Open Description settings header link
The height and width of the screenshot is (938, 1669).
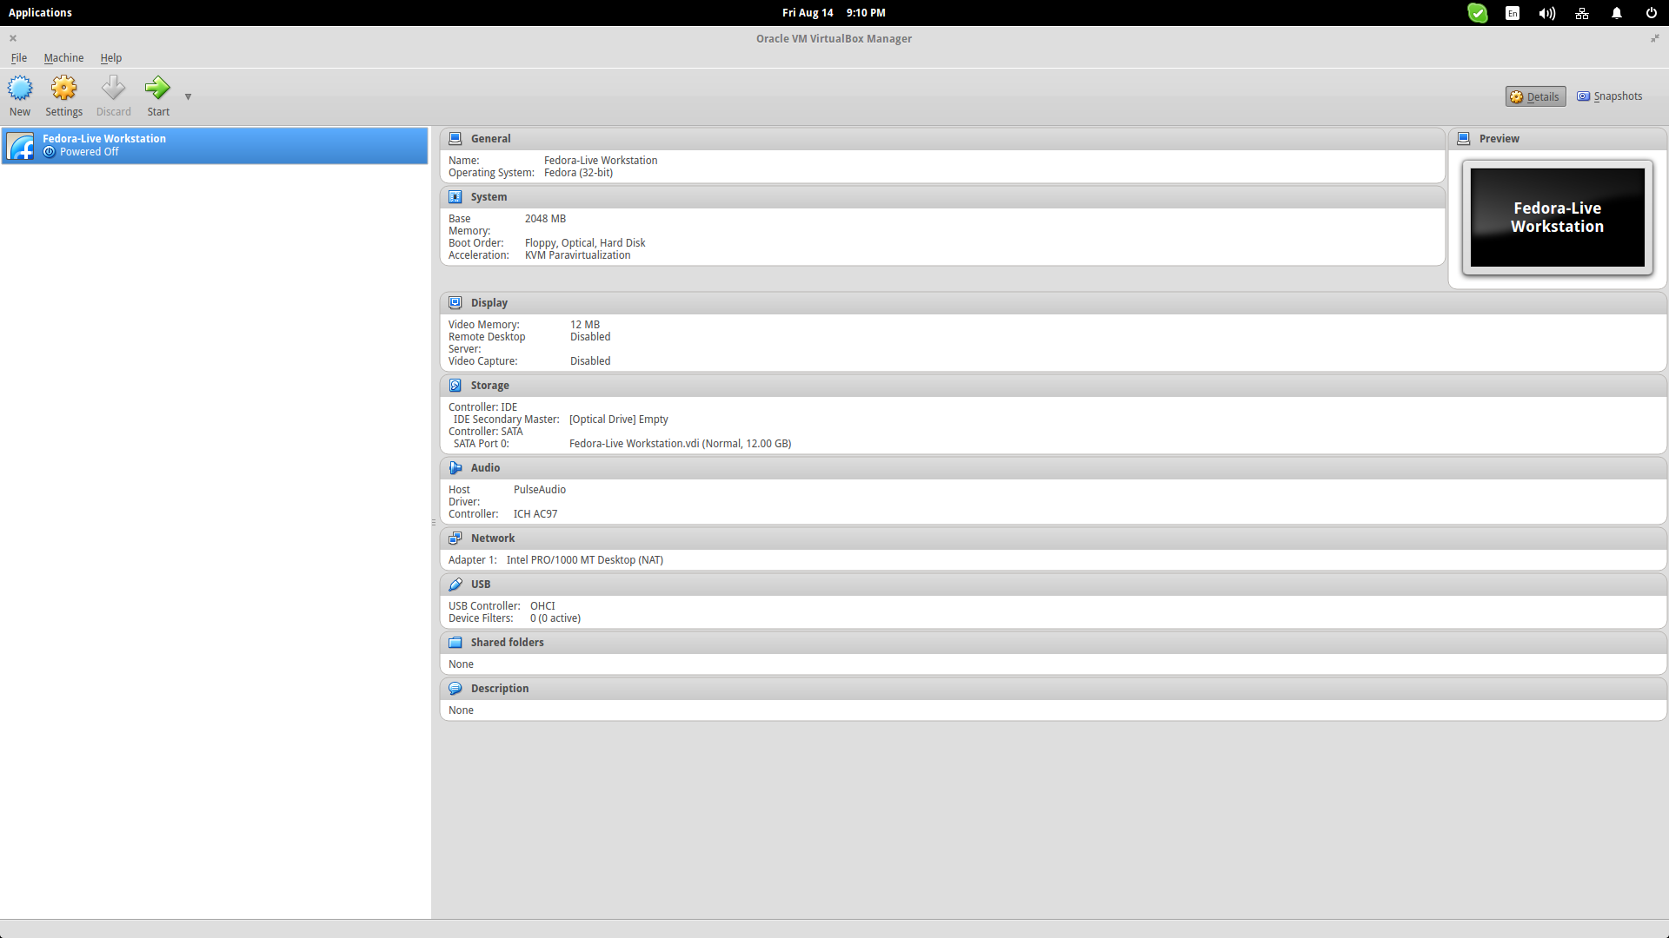[x=500, y=689]
